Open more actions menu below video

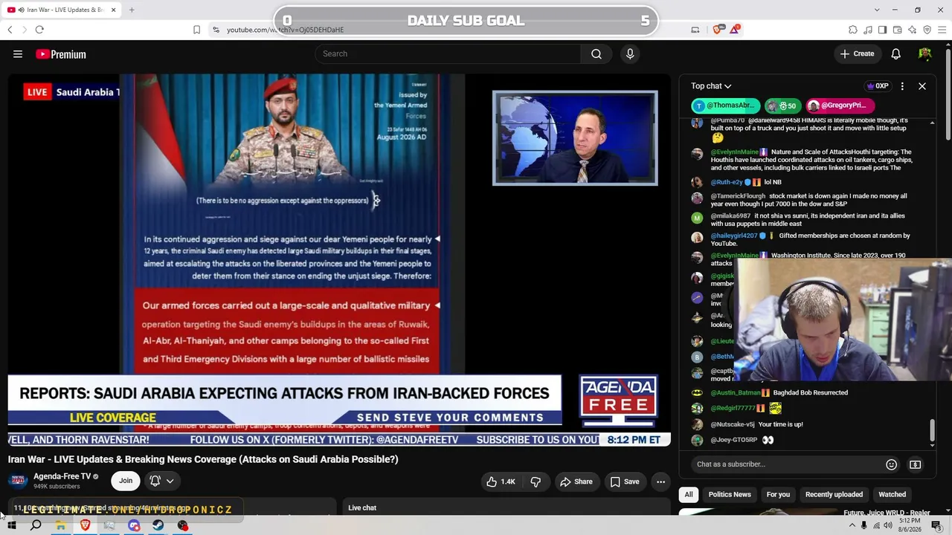(x=660, y=481)
